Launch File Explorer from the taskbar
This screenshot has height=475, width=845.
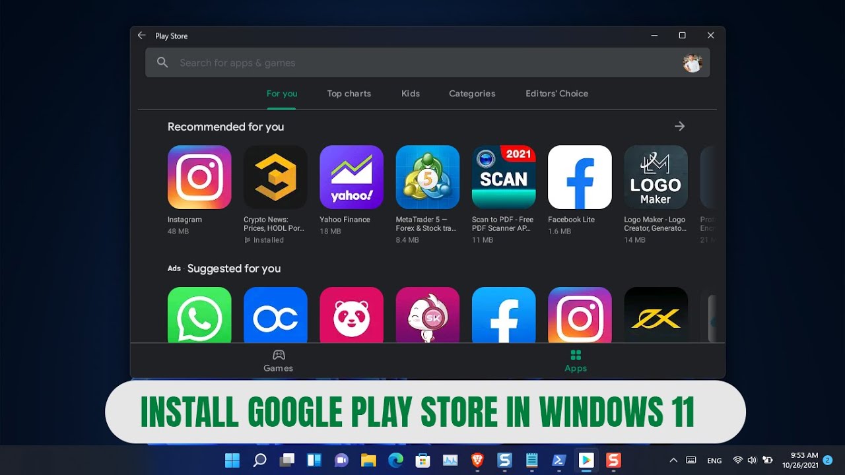point(368,460)
